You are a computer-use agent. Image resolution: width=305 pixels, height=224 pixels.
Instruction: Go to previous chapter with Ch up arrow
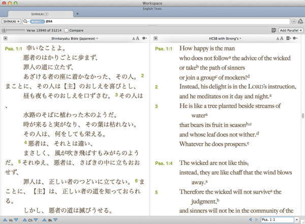coord(24,220)
